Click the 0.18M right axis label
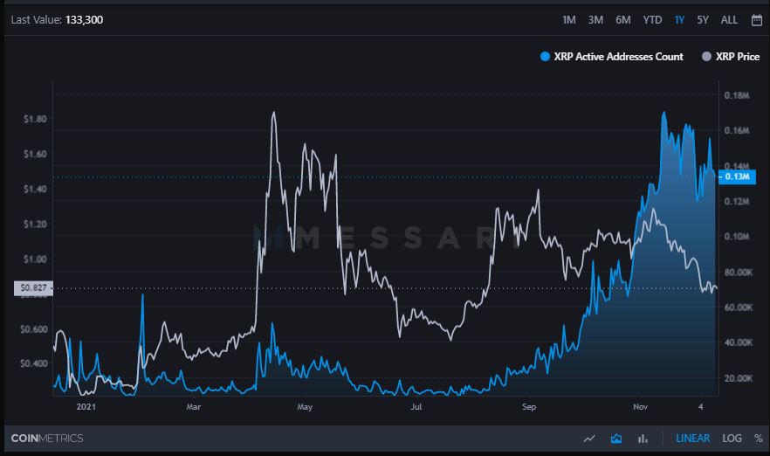Image resolution: width=770 pixels, height=456 pixels. [x=737, y=95]
